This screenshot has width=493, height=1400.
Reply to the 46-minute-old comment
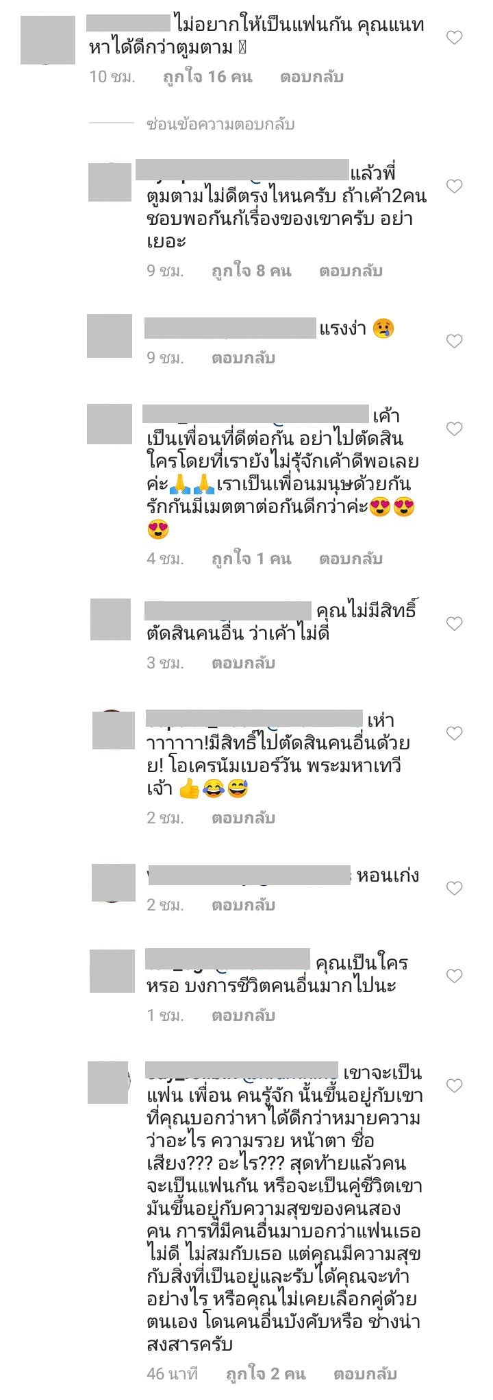[366, 1374]
